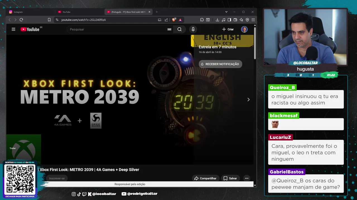Open the media playlist music note icon
Image resolution: width=357 pixels, height=200 pixels.
[223, 20]
